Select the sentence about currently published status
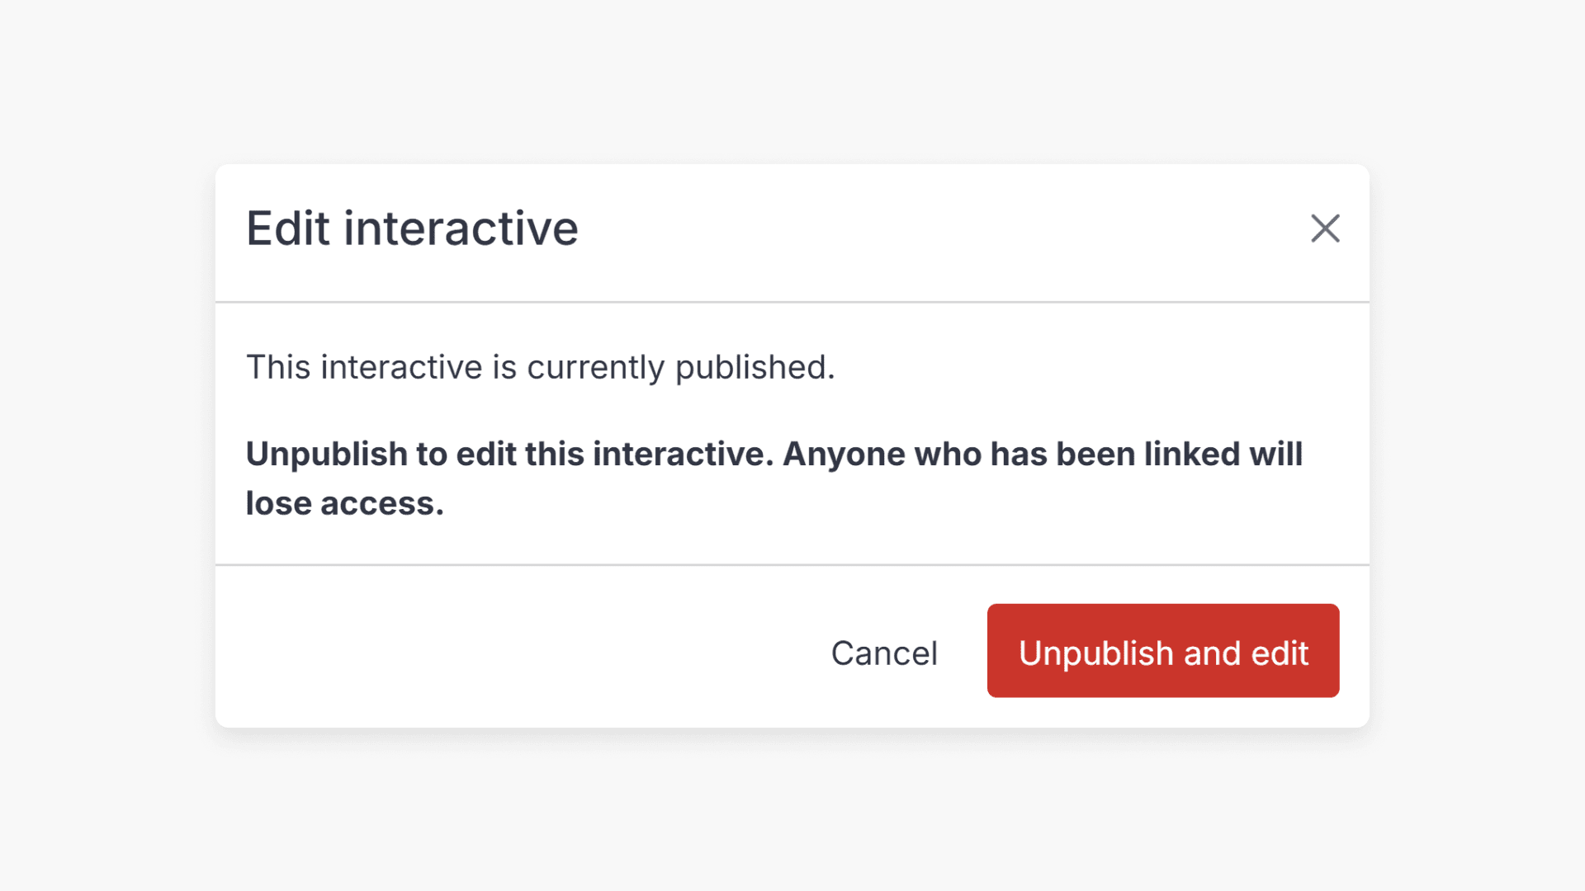 (x=540, y=368)
